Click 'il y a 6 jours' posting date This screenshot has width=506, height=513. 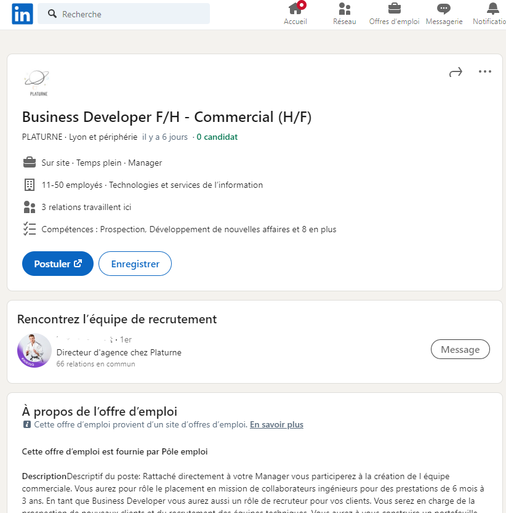(x=165, y=137)
